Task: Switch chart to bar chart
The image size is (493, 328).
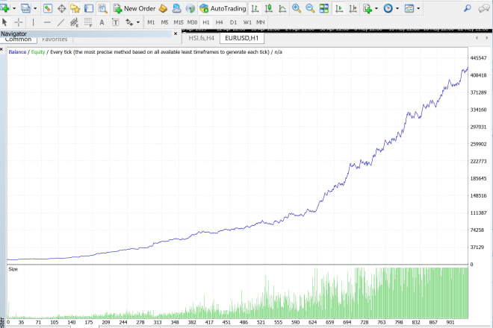Action: point(255,8)
